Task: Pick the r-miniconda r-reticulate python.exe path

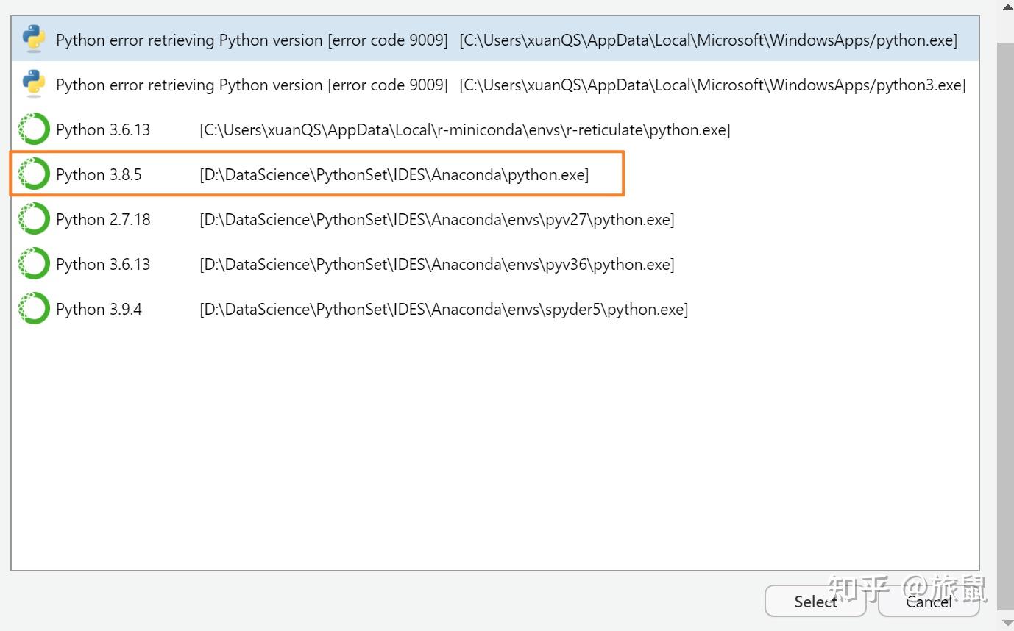Action: point(464,129)
